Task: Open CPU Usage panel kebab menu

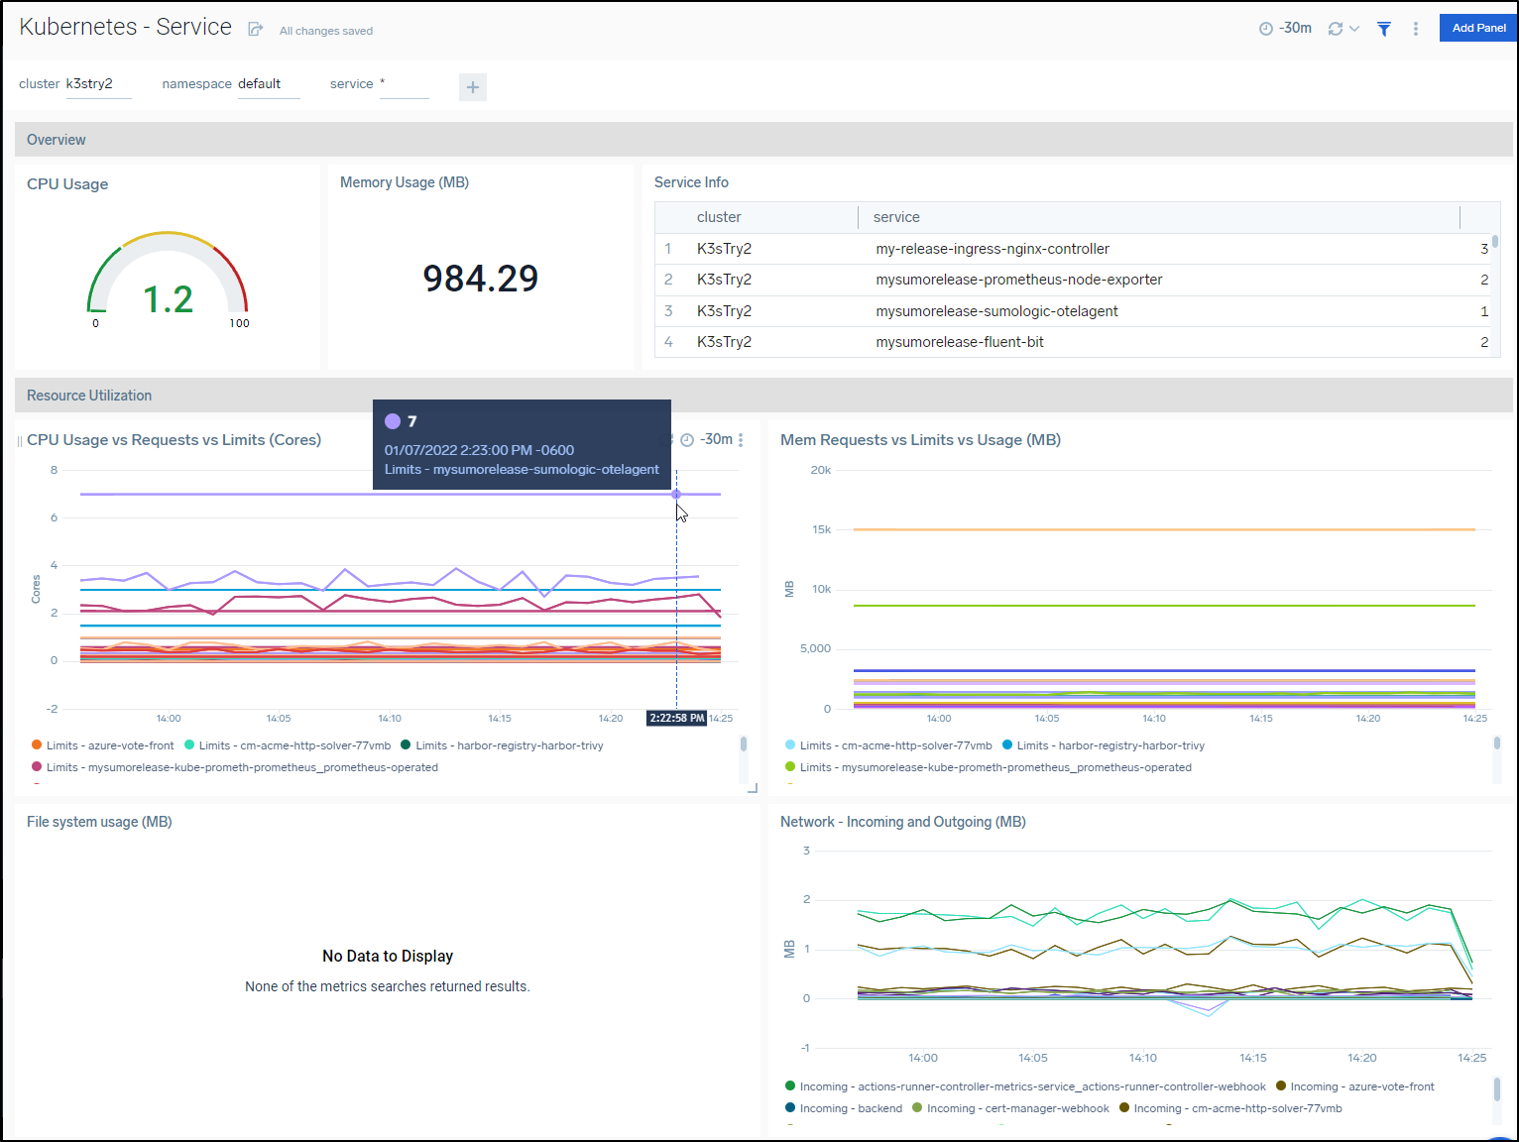Action: [741, 440]
